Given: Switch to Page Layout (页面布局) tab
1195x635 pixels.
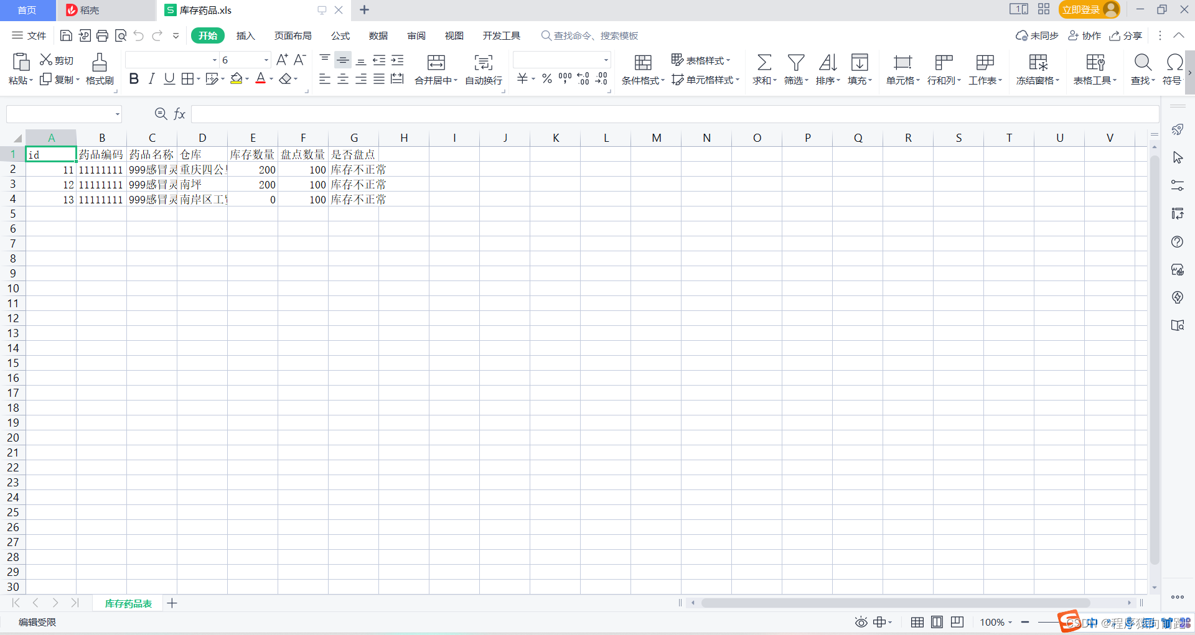Looking at the screenshot, I should click(x=293, y=35).
